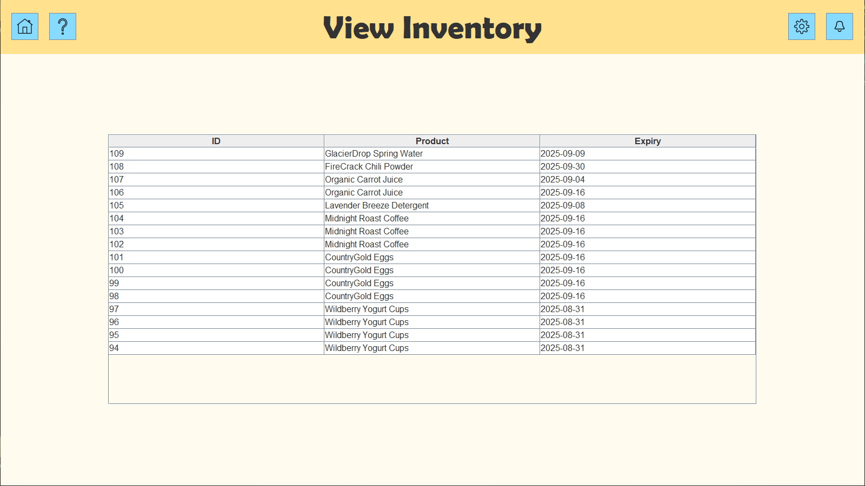Open Settings gear icon

802,26
